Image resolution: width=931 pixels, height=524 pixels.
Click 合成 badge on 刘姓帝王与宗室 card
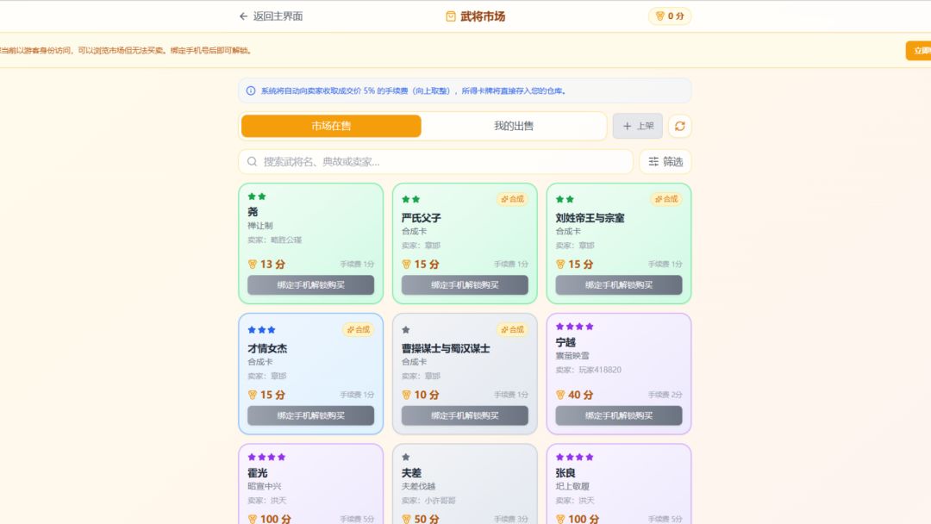coord(666,199)
